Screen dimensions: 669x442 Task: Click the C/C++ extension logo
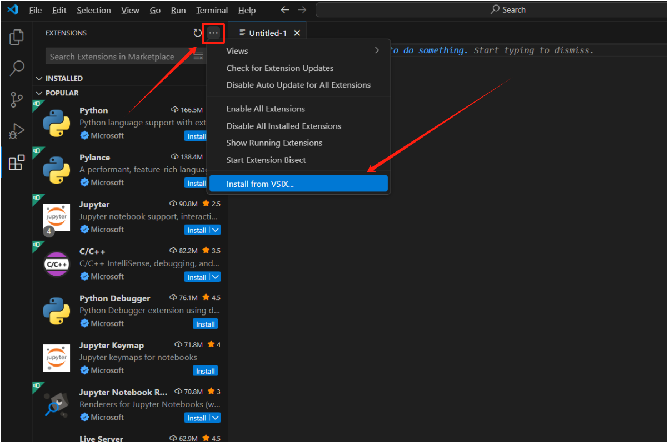pos(57,264)
